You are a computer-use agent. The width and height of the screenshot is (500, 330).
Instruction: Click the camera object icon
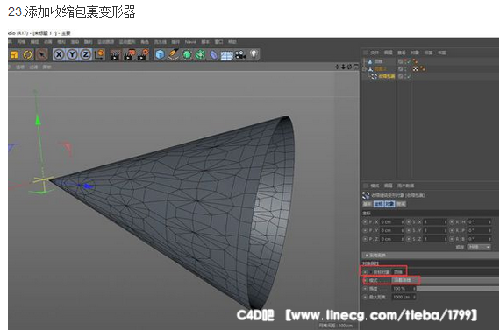tap(240, 55)
